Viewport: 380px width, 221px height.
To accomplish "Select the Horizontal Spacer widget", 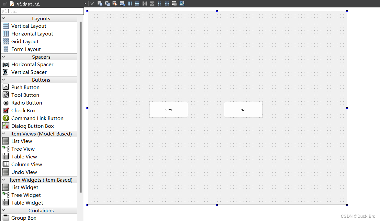I will 32,64.
